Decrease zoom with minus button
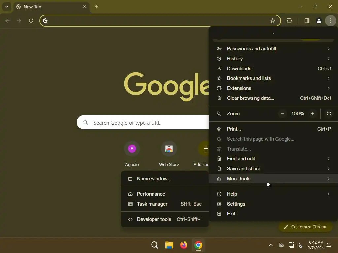This screenshot has height=253, width=338. point(283,114)
